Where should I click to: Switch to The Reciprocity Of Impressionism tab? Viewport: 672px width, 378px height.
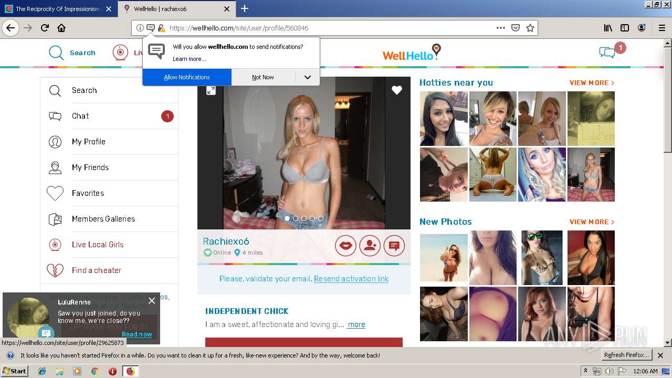tap(59, 9)
